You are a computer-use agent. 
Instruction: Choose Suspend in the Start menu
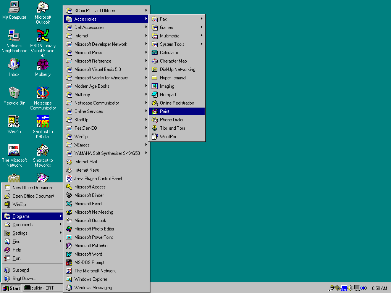(x=32, y=270)
